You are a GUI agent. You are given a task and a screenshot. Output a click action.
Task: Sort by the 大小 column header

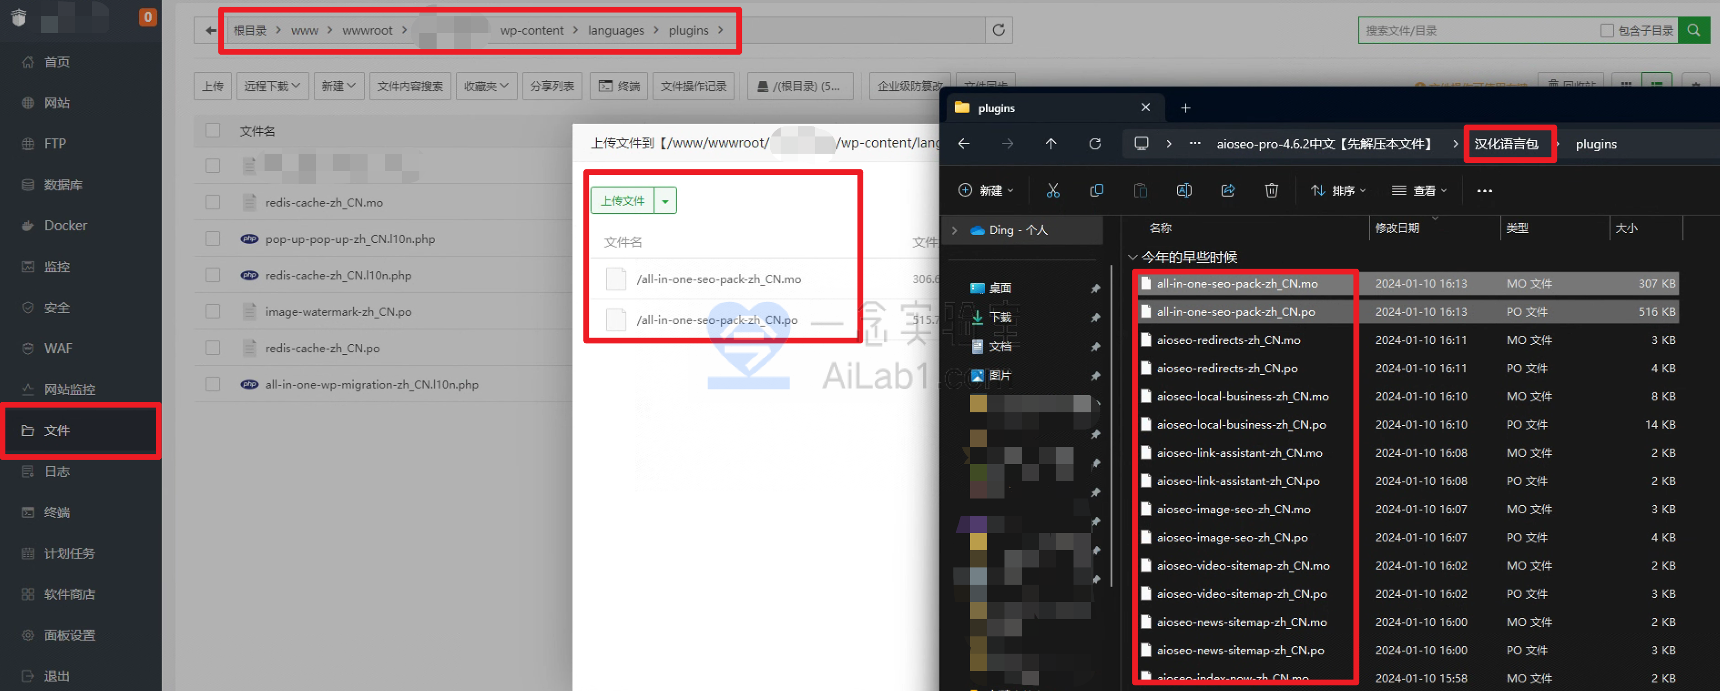(x=1626, y=228)
